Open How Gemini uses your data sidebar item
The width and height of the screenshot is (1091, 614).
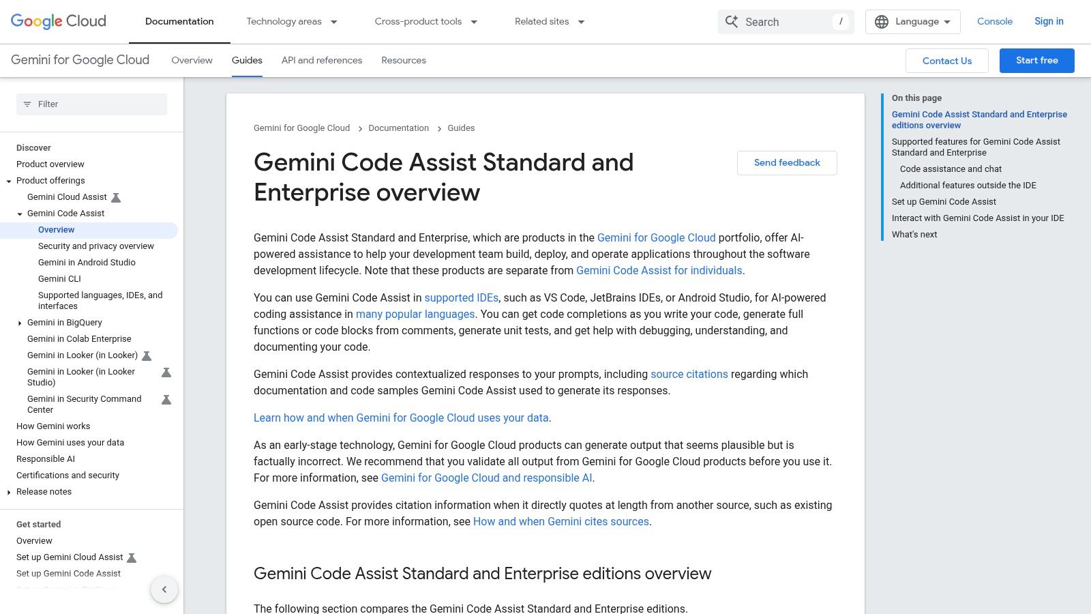coord(70,443)
